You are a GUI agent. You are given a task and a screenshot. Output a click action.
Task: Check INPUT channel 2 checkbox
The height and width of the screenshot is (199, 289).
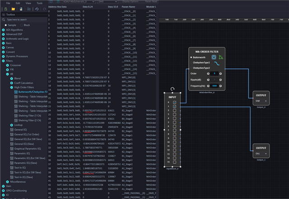tap(175, 110)
